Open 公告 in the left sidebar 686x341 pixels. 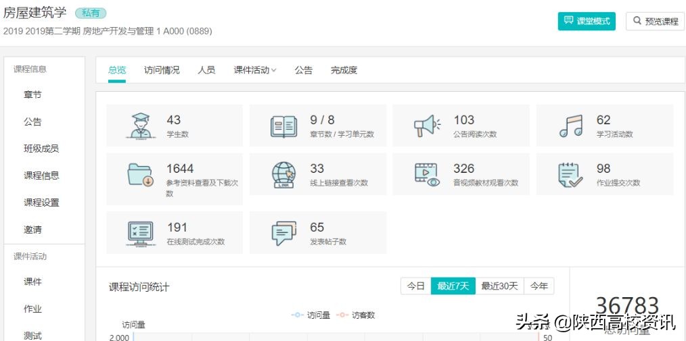[x=32, y=122]
